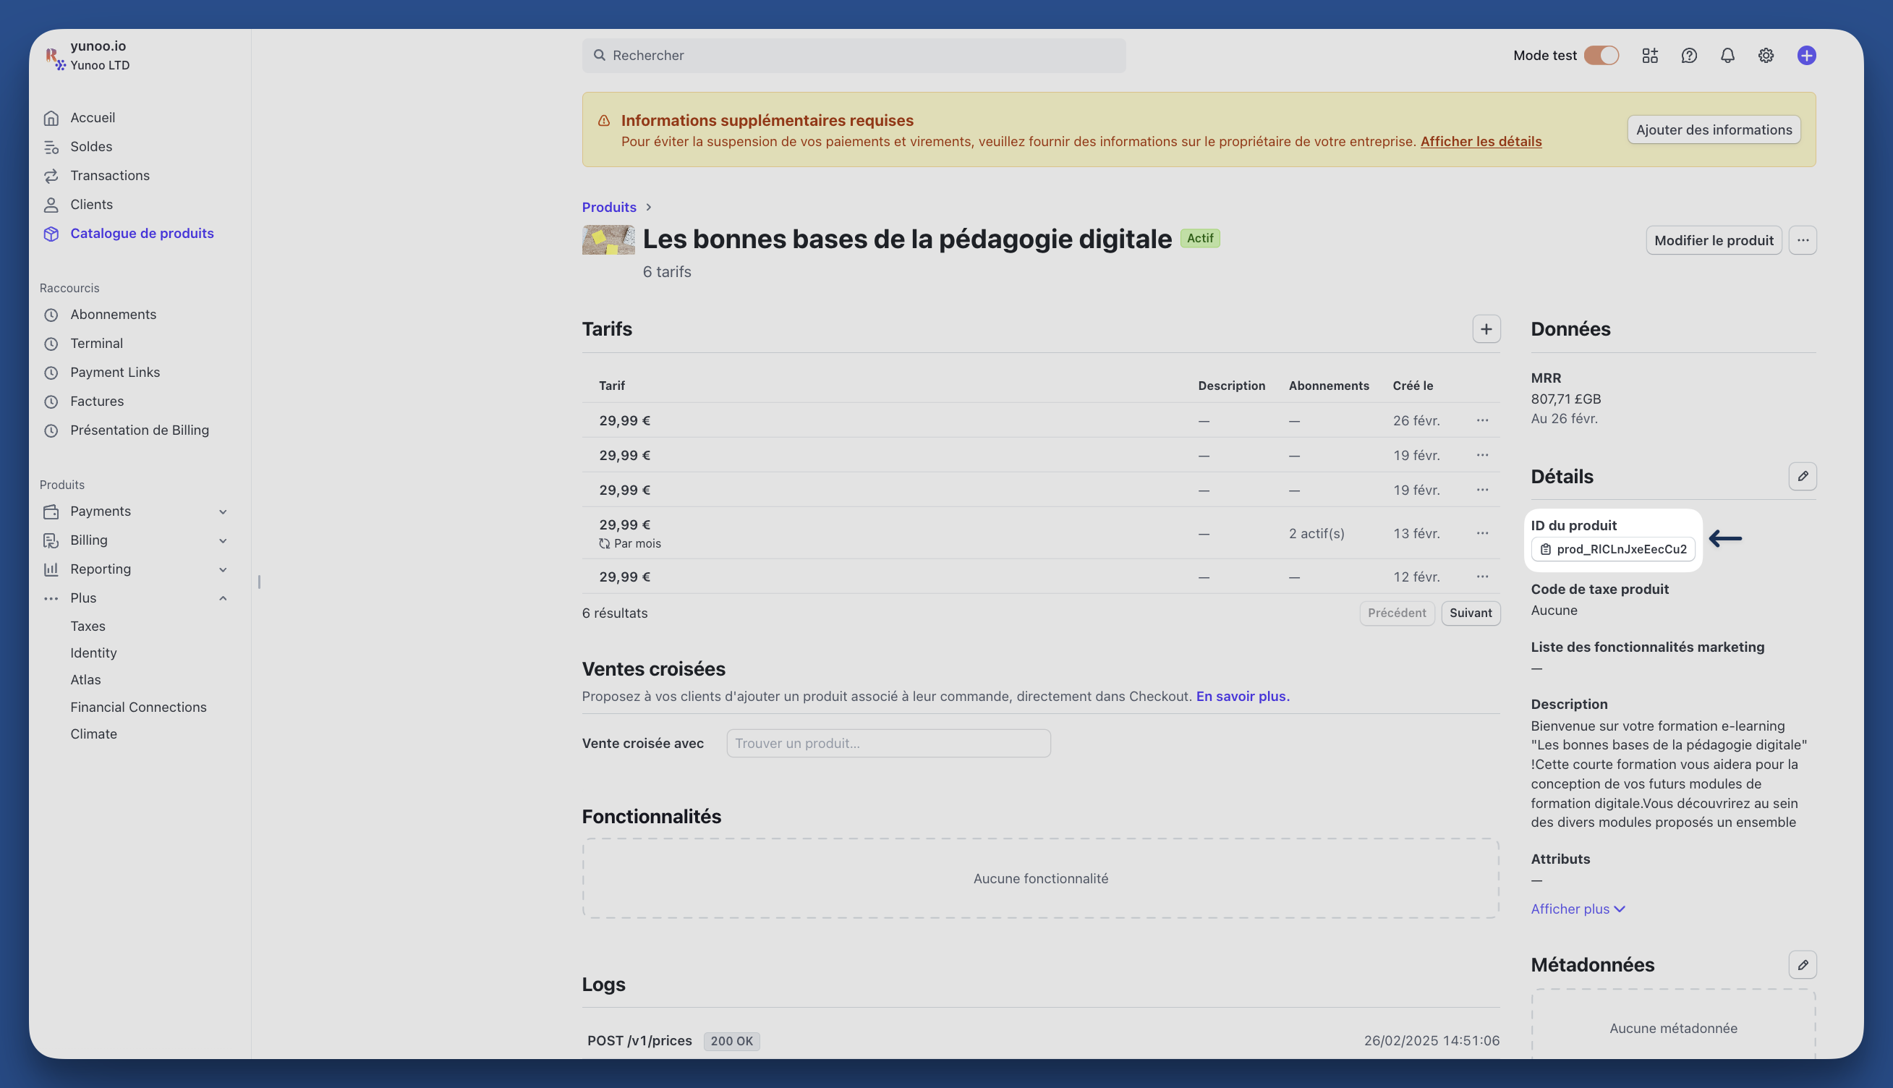
Task: Open the help chat icon
Action: pyautogui.click(x=1688, y=55)
